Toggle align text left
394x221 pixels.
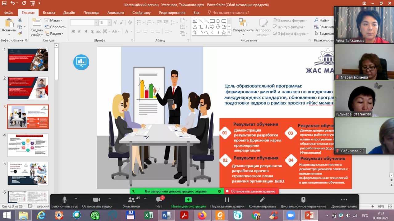pyautogui.click(x=139, y=31)
